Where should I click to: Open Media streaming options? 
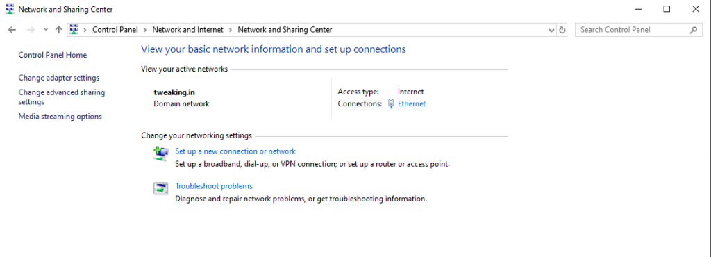point(60,117)
